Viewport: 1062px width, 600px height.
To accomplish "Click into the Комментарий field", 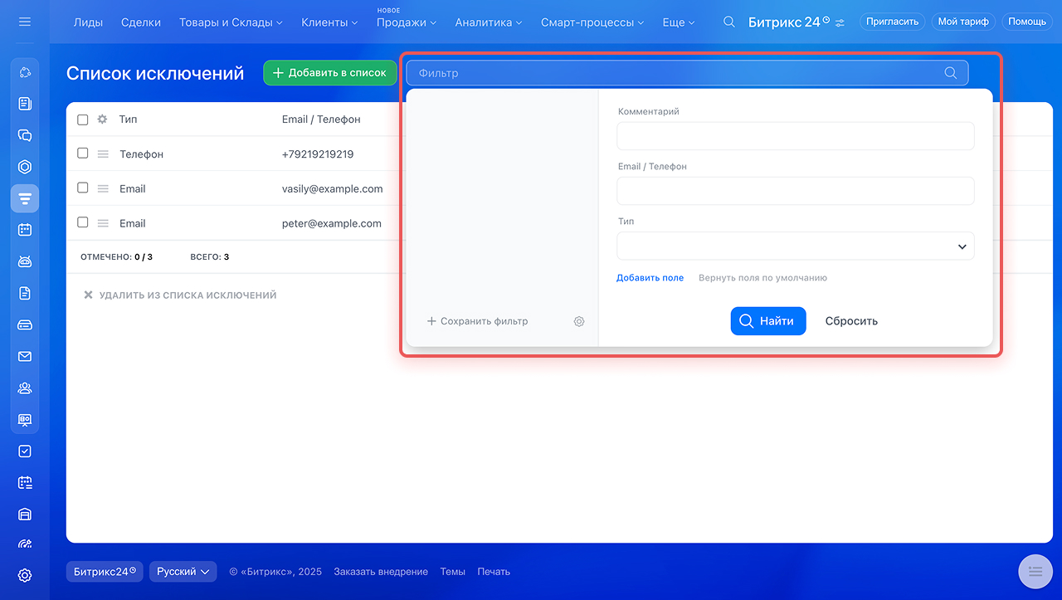I will click(x=796, y=136).
